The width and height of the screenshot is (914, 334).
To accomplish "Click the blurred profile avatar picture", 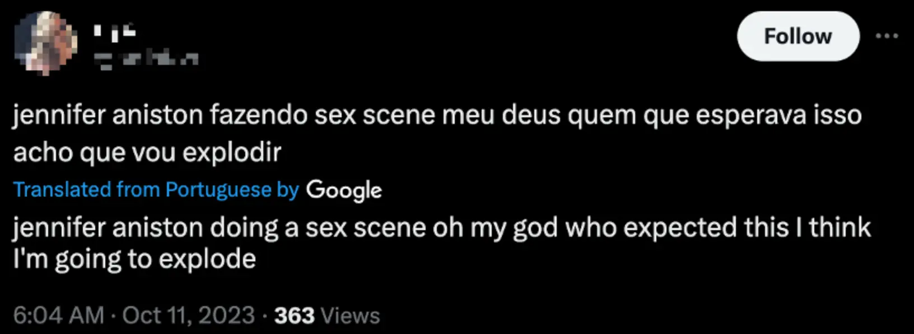I will pos(46,43).
